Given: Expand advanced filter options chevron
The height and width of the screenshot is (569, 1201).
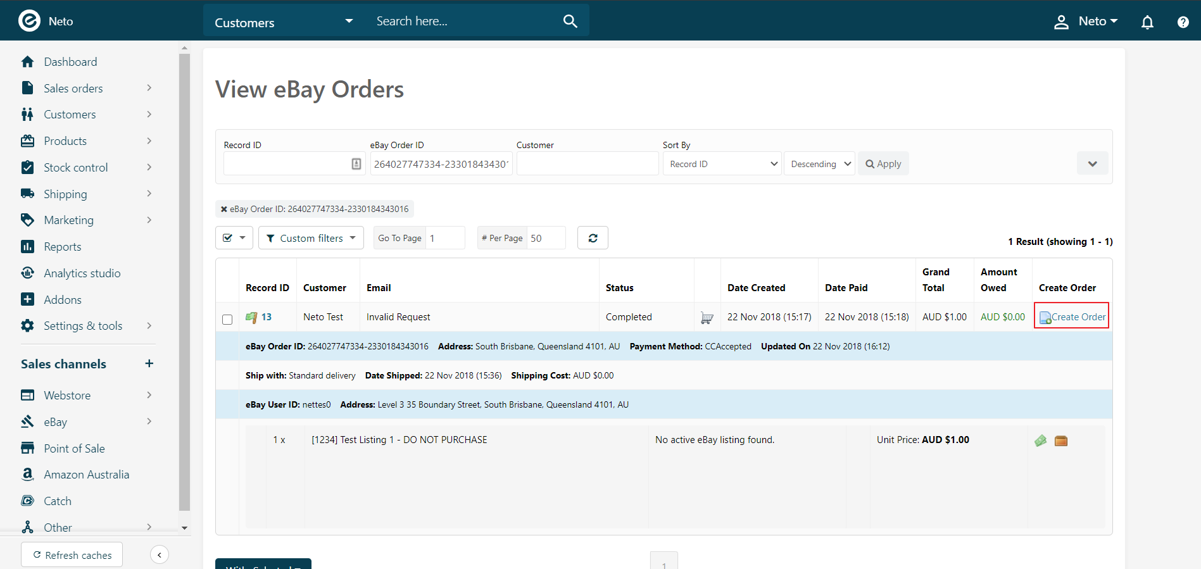Looking at the screenshot, I should (x=1092, y=164).
